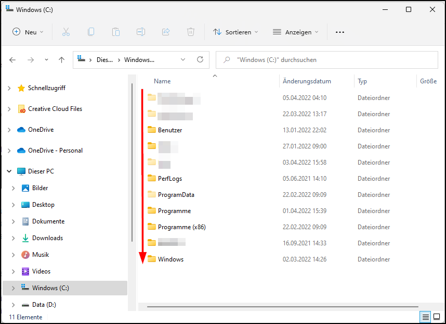Screen dimensions: 446x324
Task: Open recent locations dropdown arrow
Action: tap(46, 60)
